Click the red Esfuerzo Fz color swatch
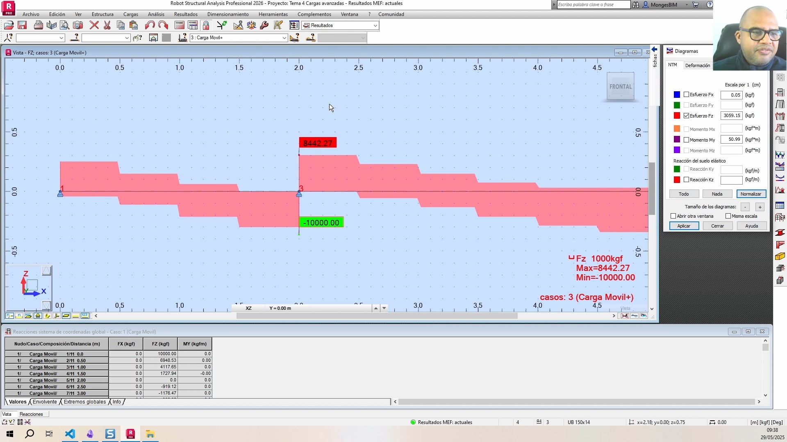The image size is (787, 442). click(677, 116)
